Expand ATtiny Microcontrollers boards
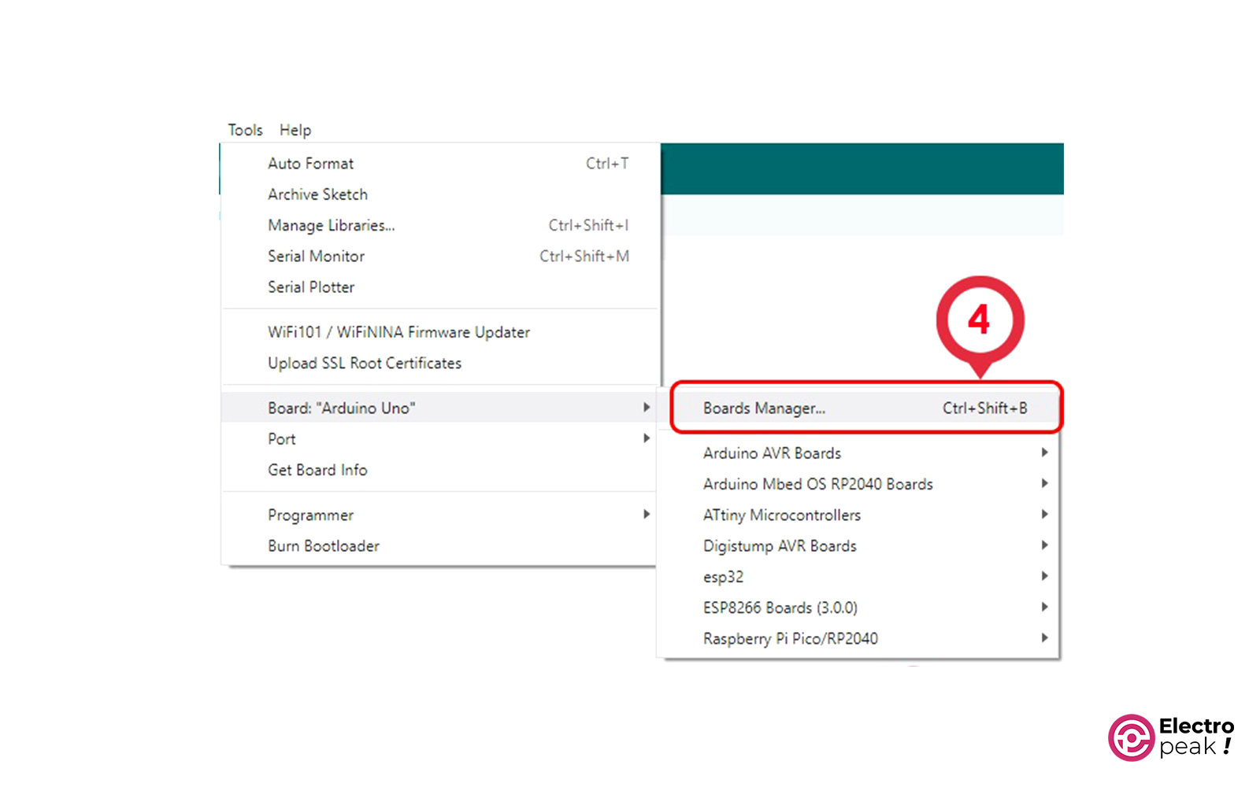The height and width of the screenshot is (787, 1260). click(x=781, y=515)
